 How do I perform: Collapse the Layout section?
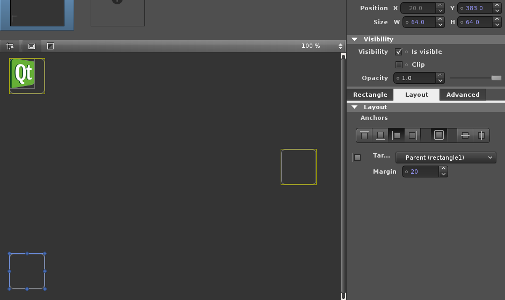(x=354, y=107)
